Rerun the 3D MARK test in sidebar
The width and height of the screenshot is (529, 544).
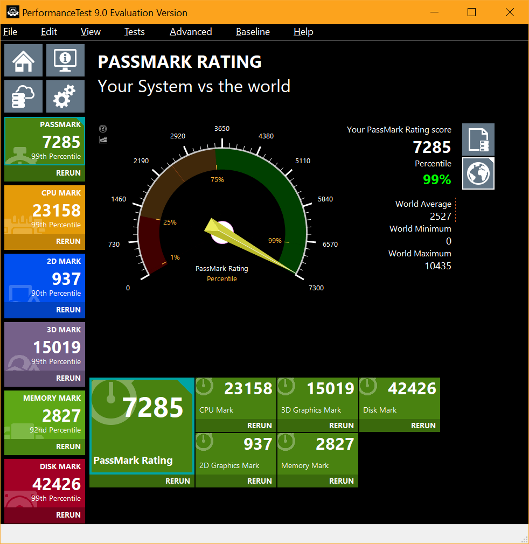click(45, 378)
